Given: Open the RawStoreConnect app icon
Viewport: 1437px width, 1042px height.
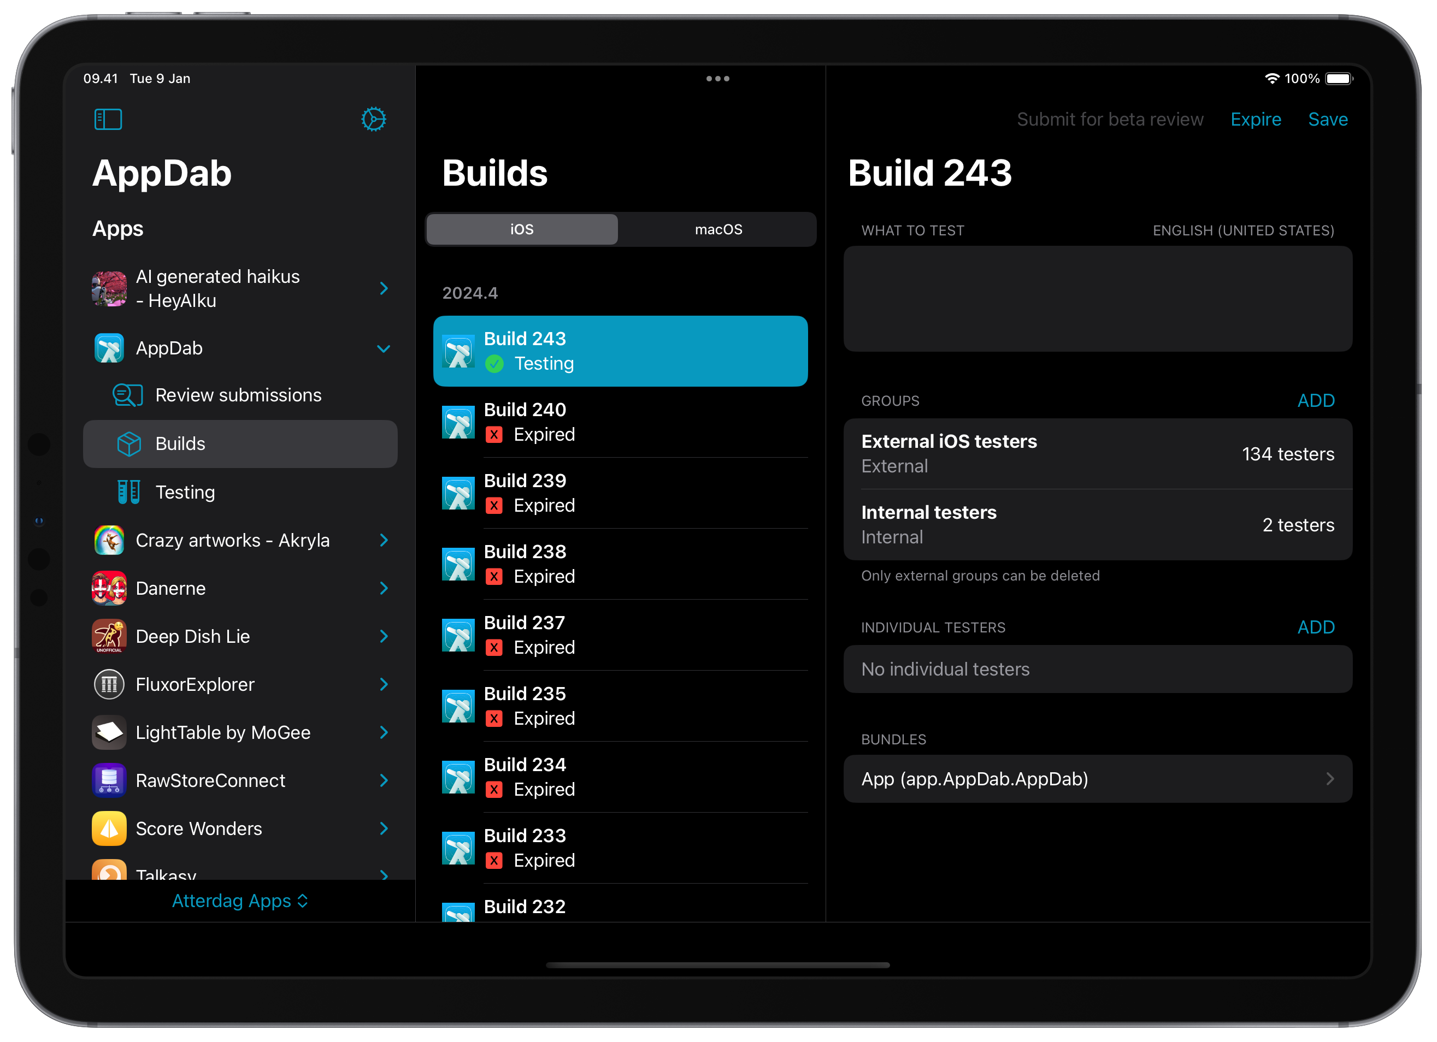Looking at the screenshot, I should click(109, 780).
